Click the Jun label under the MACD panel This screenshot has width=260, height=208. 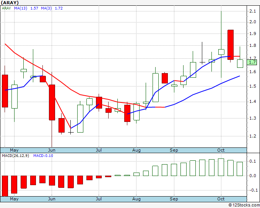click(x=52, y=199)
